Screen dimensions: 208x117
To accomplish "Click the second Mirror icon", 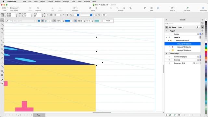I will 97,8.
